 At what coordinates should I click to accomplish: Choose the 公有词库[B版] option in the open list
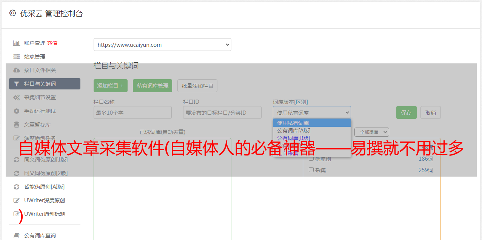click(x=312, y=138)
